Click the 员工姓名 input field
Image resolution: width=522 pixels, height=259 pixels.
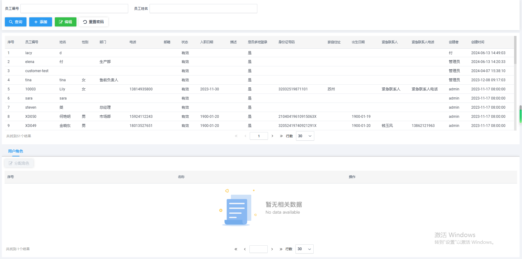[203, 9]
